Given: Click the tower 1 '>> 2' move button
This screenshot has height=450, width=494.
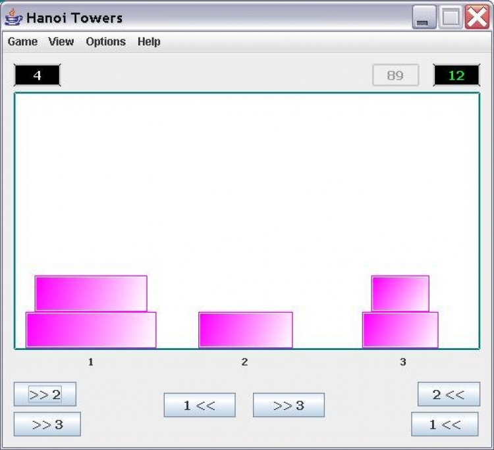Looking at the screenshot, I should (x=45, y=394).
